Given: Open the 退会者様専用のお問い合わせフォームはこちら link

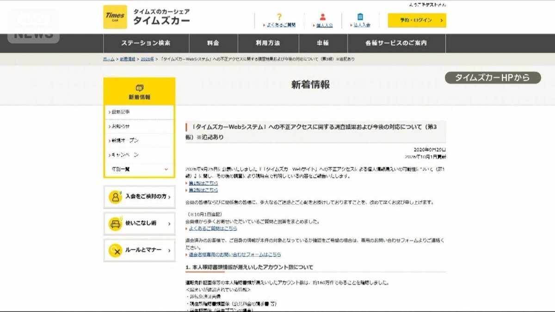Looking at the screenshot, I should [234, 255].
